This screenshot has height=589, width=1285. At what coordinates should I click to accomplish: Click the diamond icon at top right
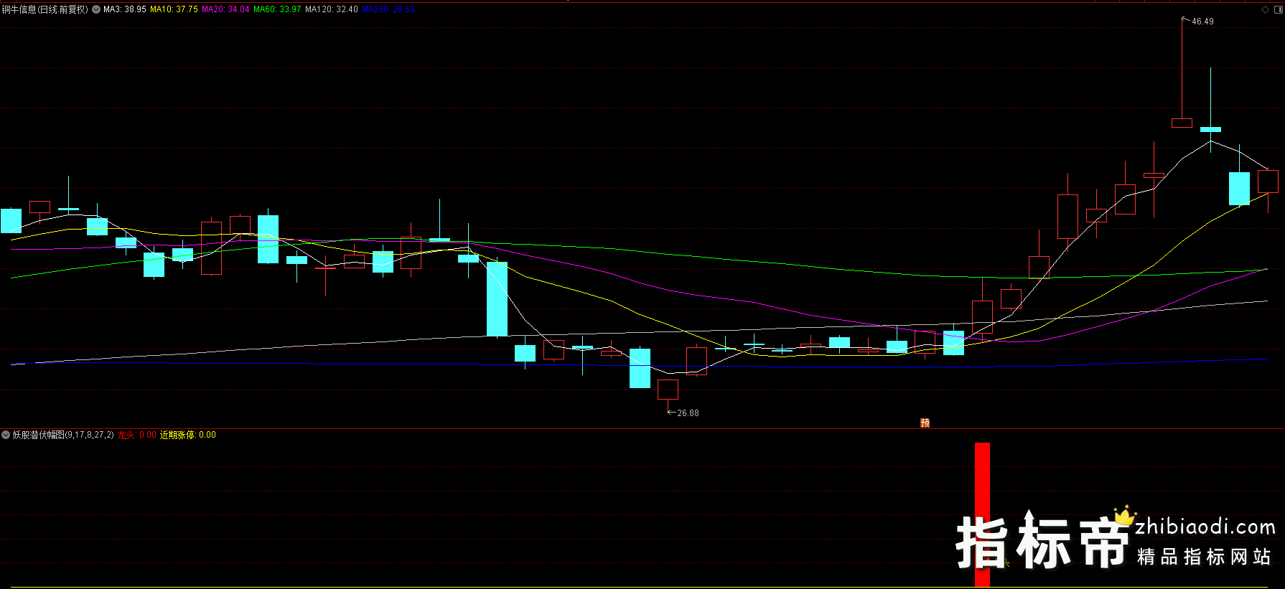tap(1266, 9)
